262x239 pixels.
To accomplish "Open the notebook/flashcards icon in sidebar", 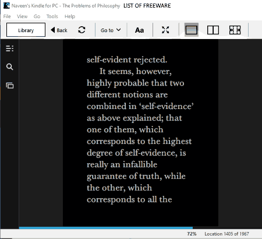I will [9, 86].
